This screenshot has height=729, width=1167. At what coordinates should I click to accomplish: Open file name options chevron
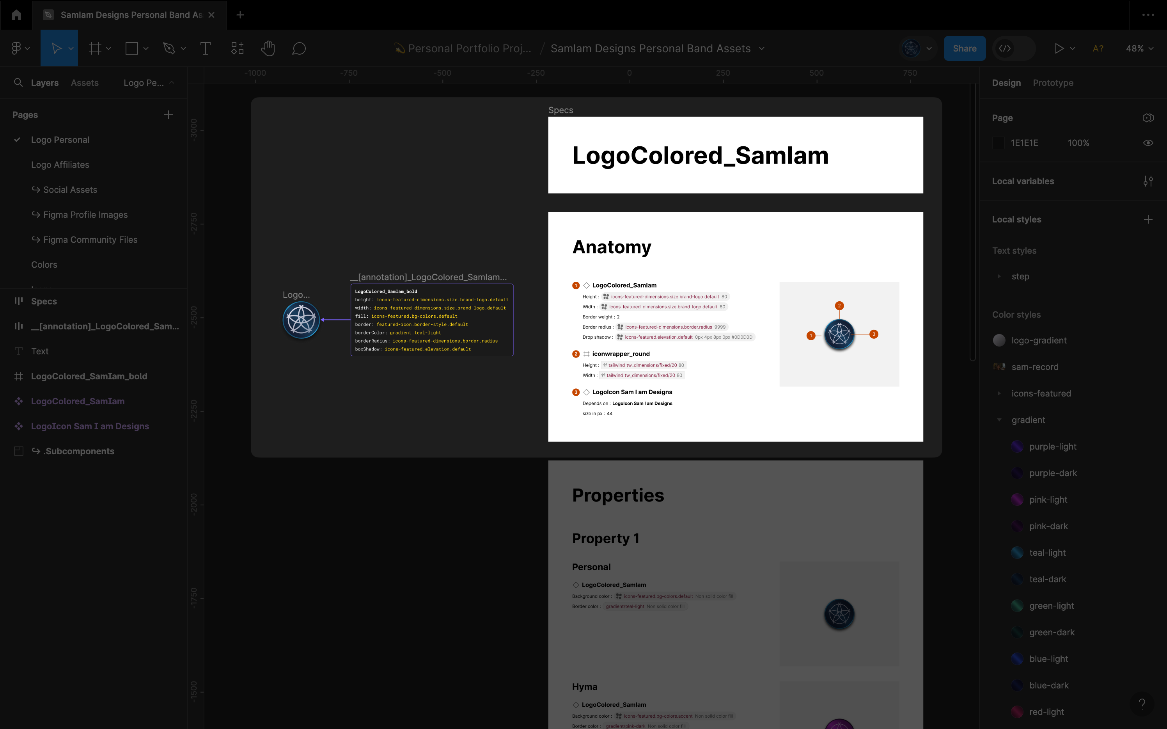(x=762, y=48)
